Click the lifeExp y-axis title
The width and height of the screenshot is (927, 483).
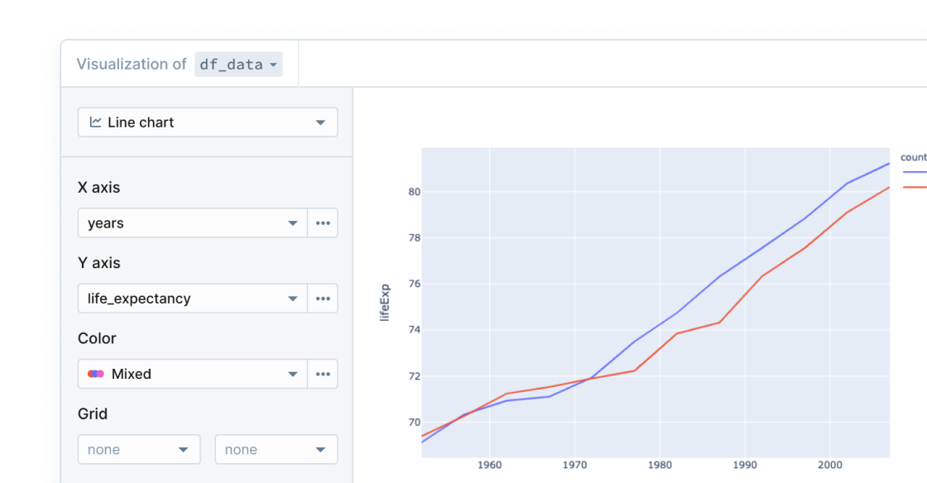click(x=385, y=302)
